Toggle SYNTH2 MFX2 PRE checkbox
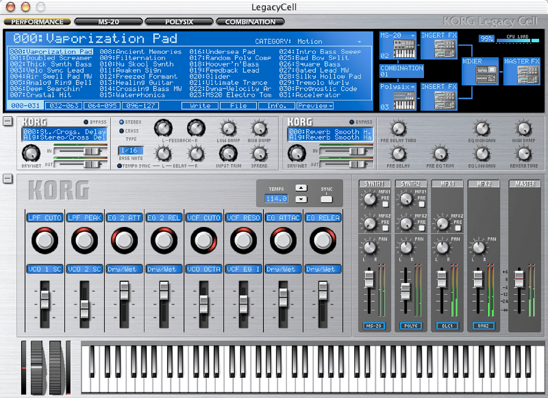 (x=422, y=228)
